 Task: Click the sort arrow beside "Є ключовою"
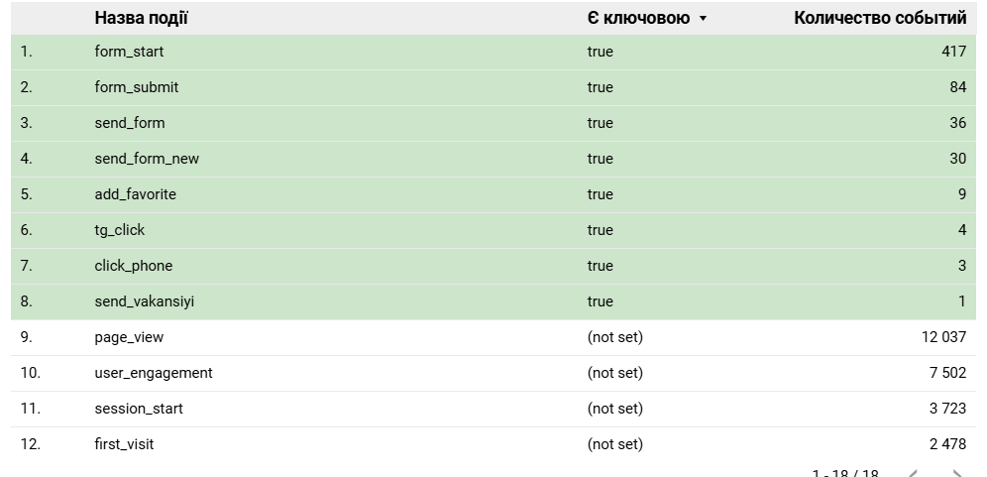click(x=703, y=19)
